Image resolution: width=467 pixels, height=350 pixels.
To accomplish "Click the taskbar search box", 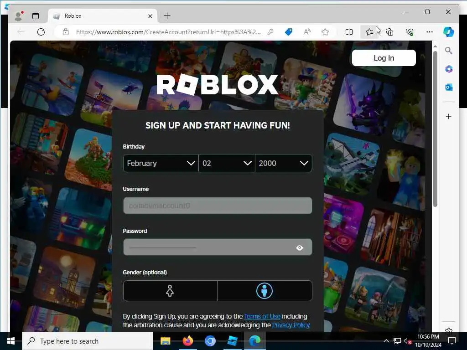I will [x=88, y=341].
